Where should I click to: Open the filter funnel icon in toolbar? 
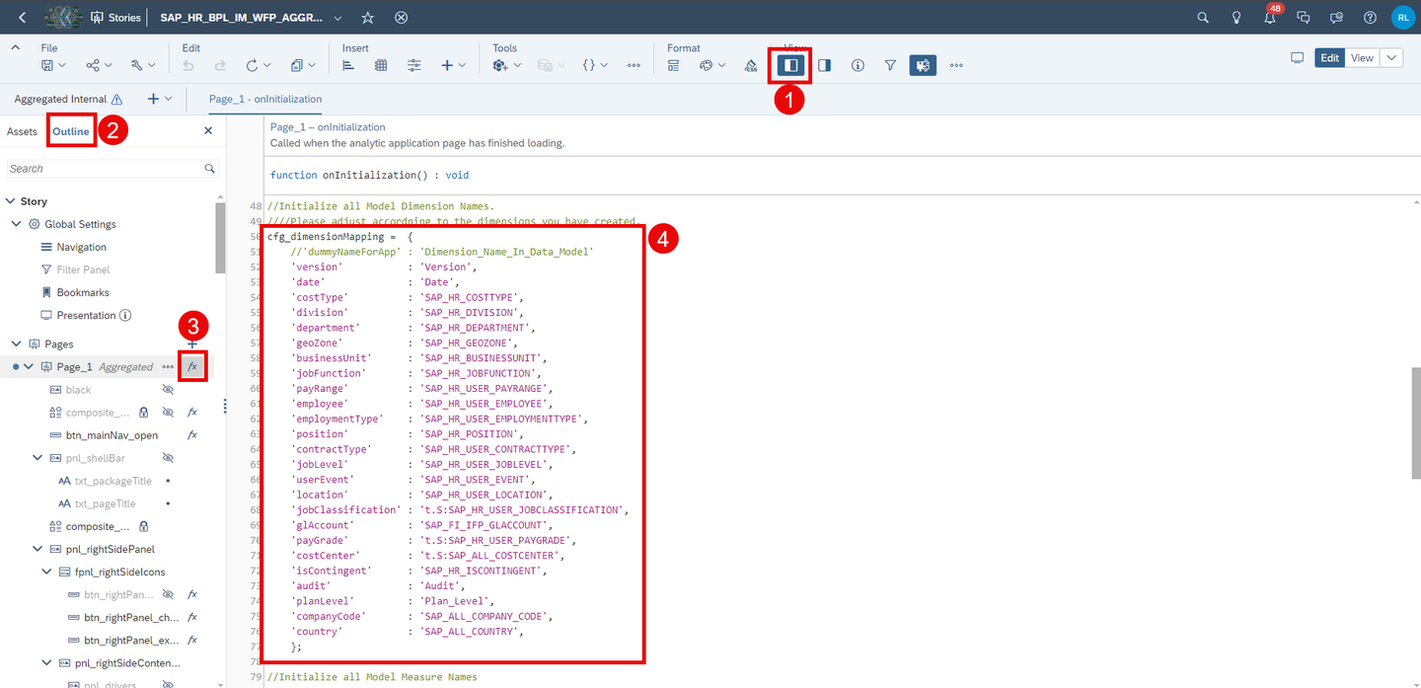coord(890,65)
